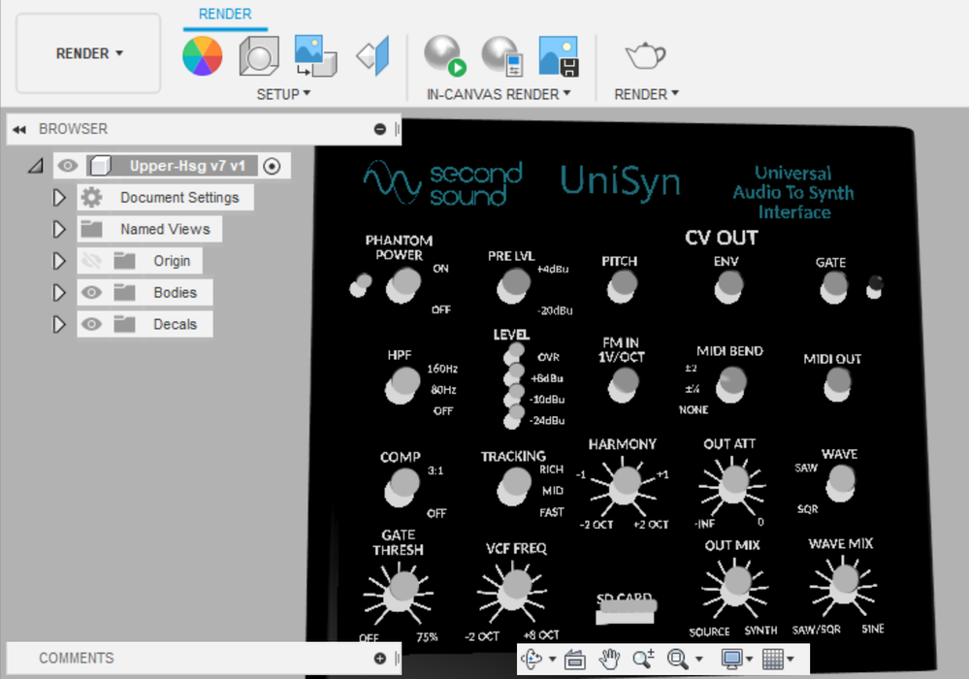Select the Zoom tool icon
The image size is (969, 679).
643,660
